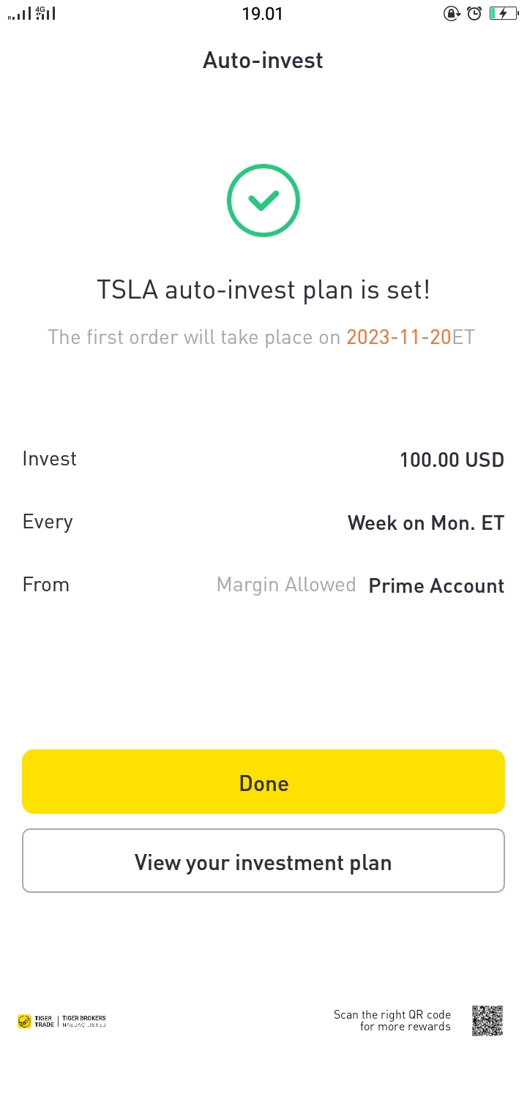Screen dimensions: 527x1105
Task: Tap the Auto-invest page title
Action: coord(263,61)
